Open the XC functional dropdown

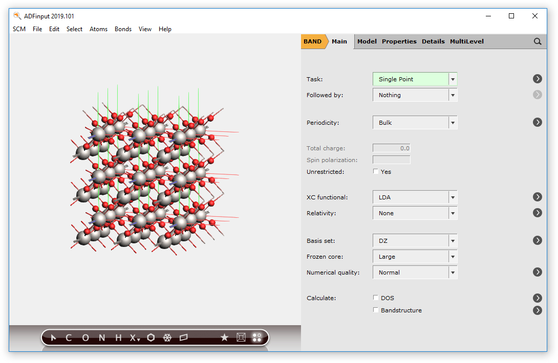coord(453,197)
